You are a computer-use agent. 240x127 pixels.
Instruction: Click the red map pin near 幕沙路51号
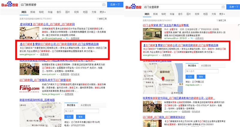[x=40, y=119]
